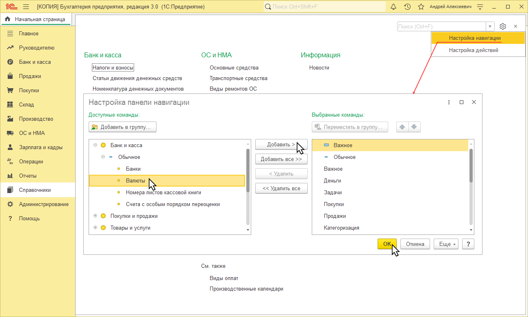
Task: Open the main hamburger menu in title bar
Action: coord(26,7)
